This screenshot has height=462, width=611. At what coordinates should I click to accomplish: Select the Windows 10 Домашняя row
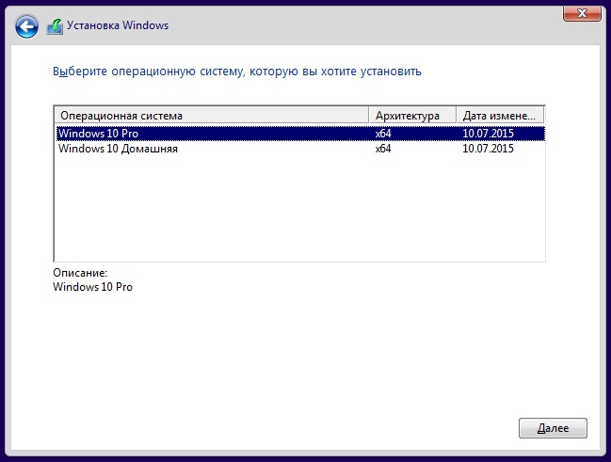click(300, 149)
